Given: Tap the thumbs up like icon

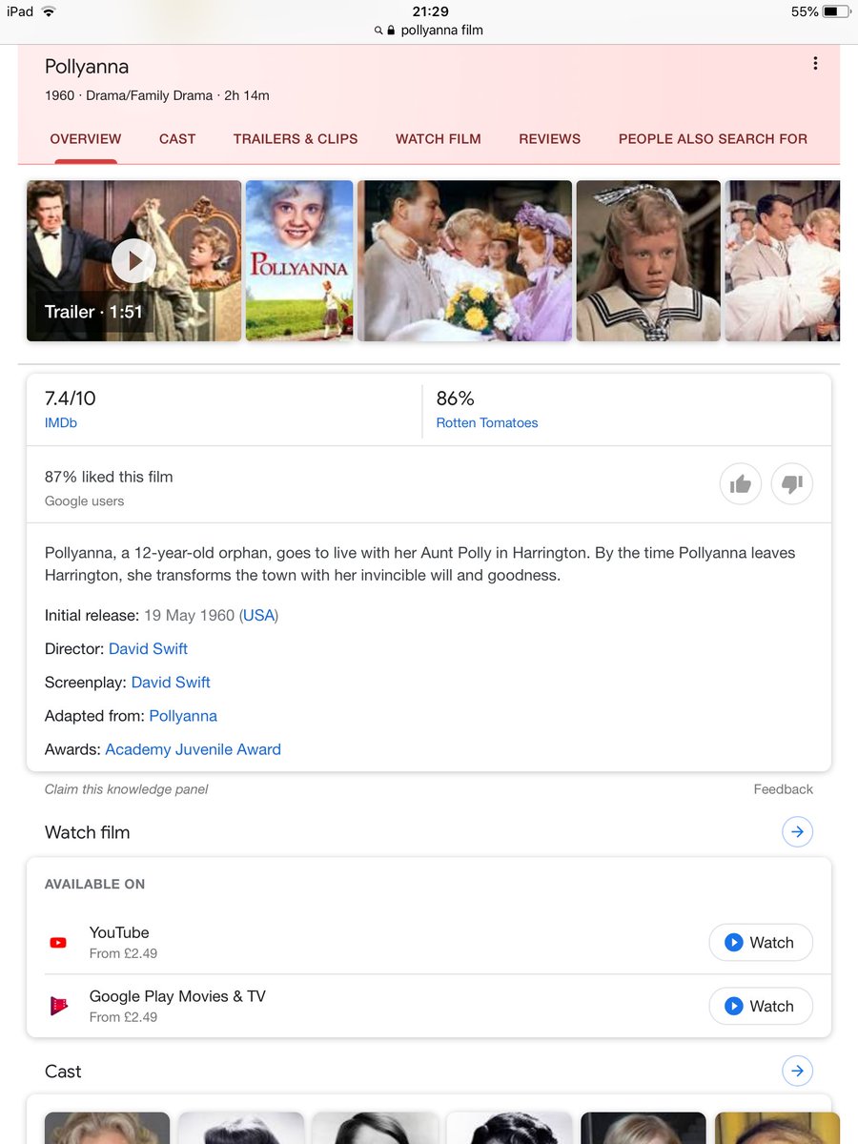Looking at the screenshot, I should click(x=741, y=484).
